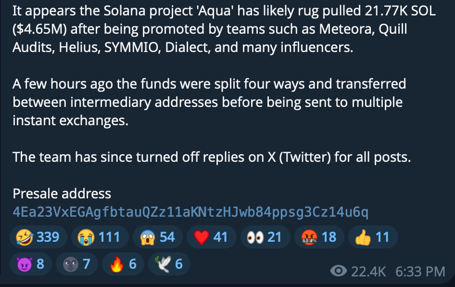The image size is (455, 287).
Task: Click the angry cursing face reaction
Action: tap(319, 237)
